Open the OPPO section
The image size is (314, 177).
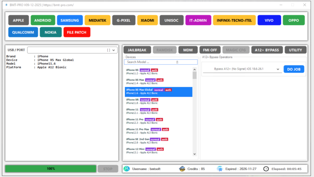(294, 20)
